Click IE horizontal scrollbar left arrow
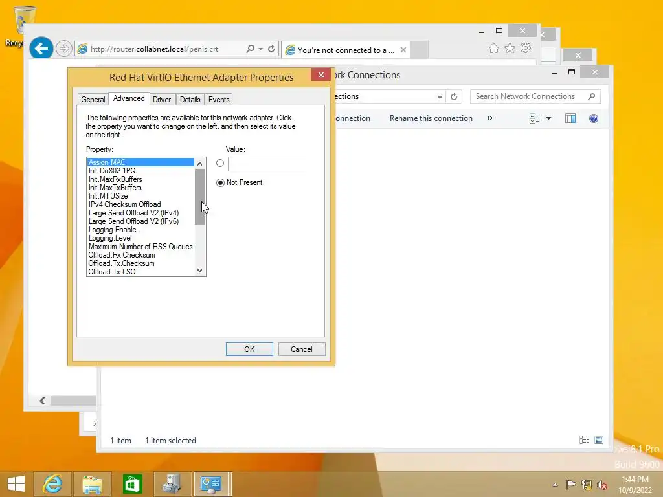Image resolution: width=663 pixels, height=497 pixels. coord(42,401)
